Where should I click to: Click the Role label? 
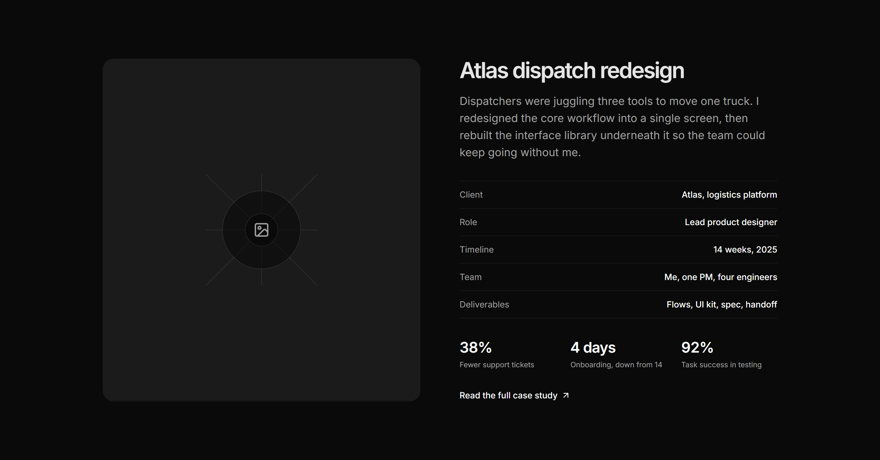(x=468, y=222)
